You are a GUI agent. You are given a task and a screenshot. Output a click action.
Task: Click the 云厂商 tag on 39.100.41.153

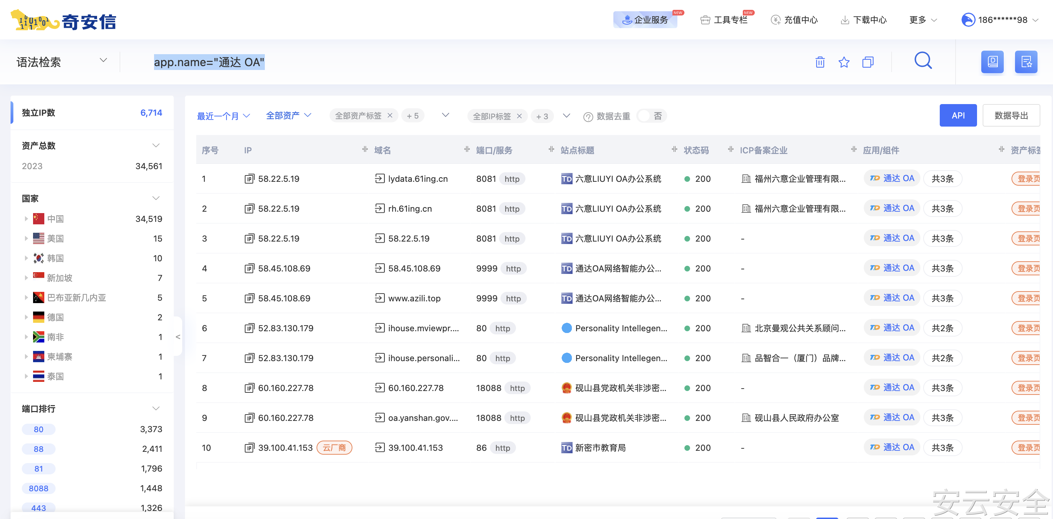coord(334,448)
